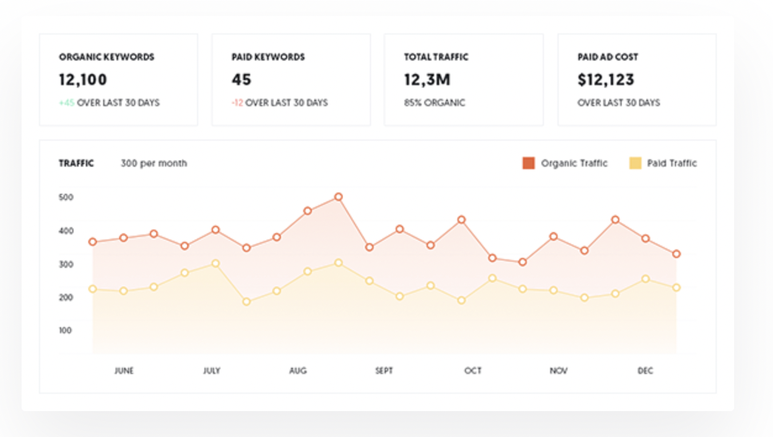Select the JUNE label on the x-axis

pos(124,371)
